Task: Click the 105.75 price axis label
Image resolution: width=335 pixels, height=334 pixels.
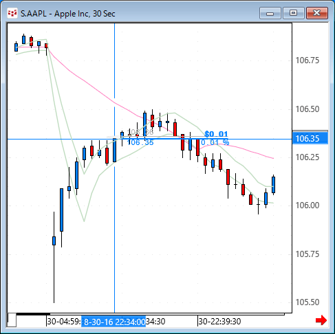Action: pyautogui.click(x=307, y=254)
